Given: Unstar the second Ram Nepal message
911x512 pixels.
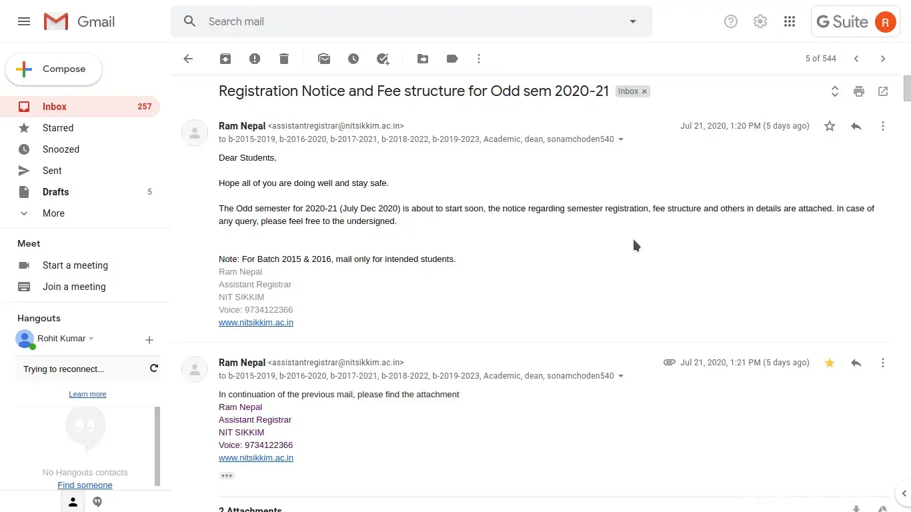Looking at the screenshot, I should coord(830,363).
